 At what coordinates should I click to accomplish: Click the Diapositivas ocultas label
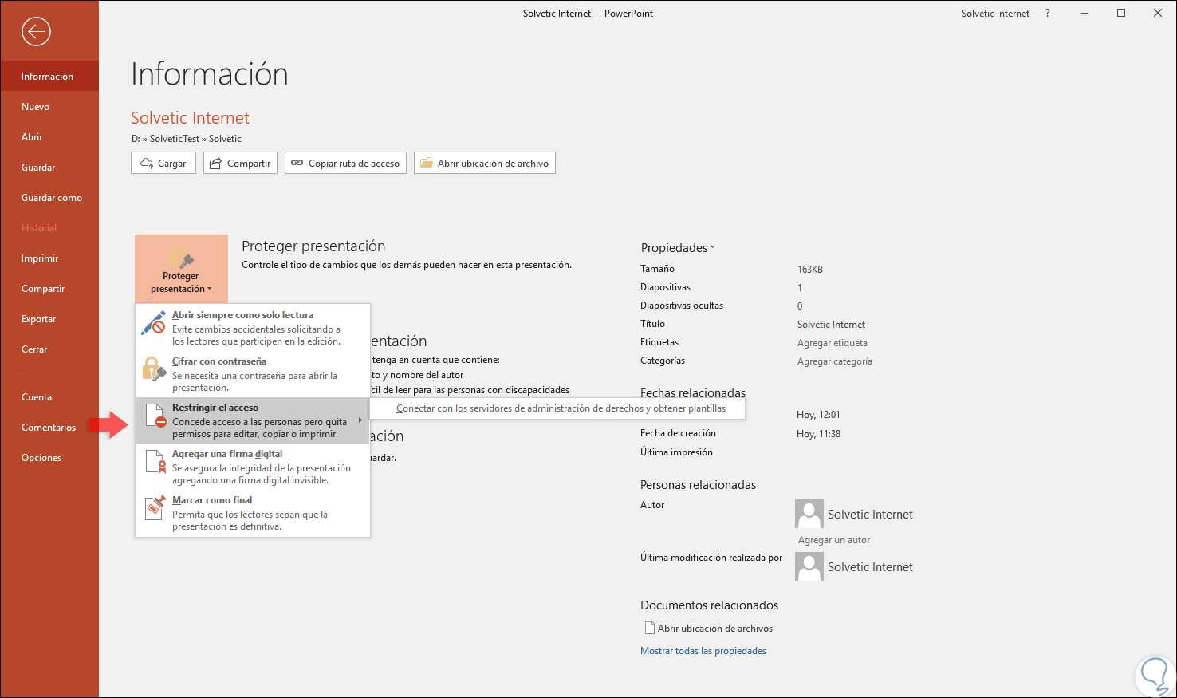pyautogui.click(x=682, y=306)
